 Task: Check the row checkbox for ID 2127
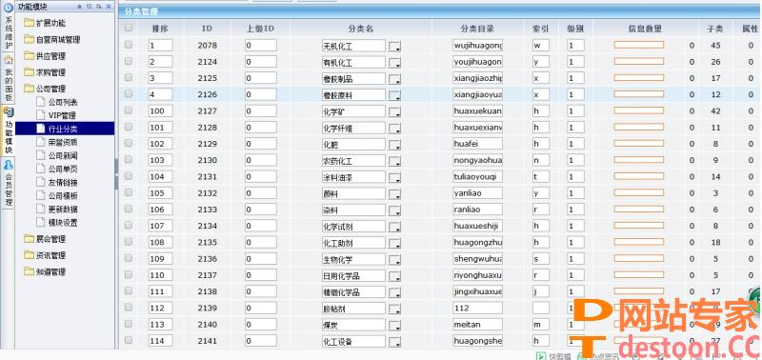click(129, 110)
